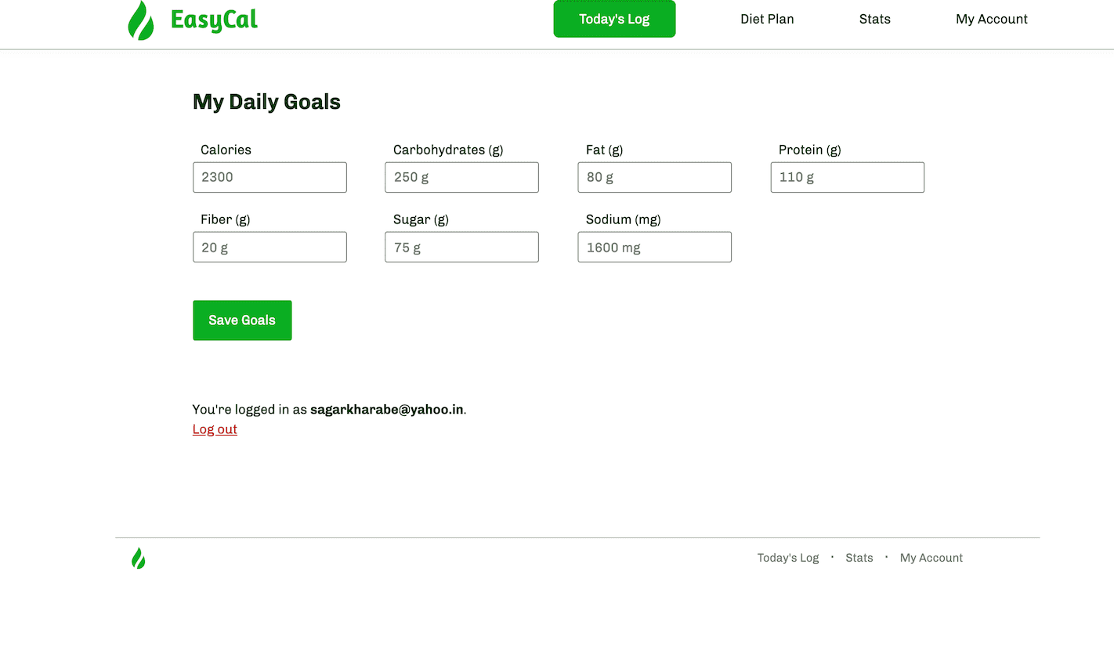Click the Calories field label

click(226, 150)
